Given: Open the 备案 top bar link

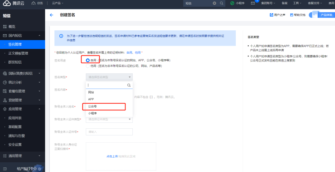Looking at the screenshot, I should point(284,3).
